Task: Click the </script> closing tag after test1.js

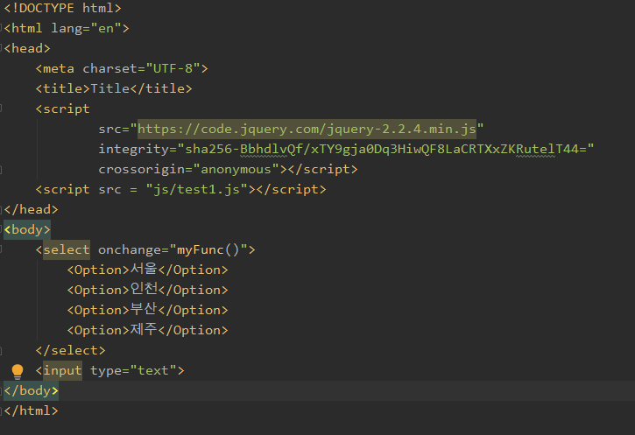Action: click(291, 189)
